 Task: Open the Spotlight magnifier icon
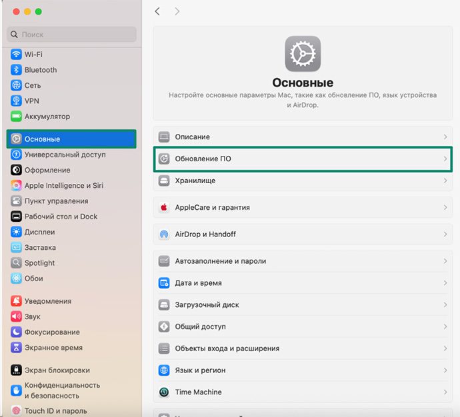tap(16, 263)
